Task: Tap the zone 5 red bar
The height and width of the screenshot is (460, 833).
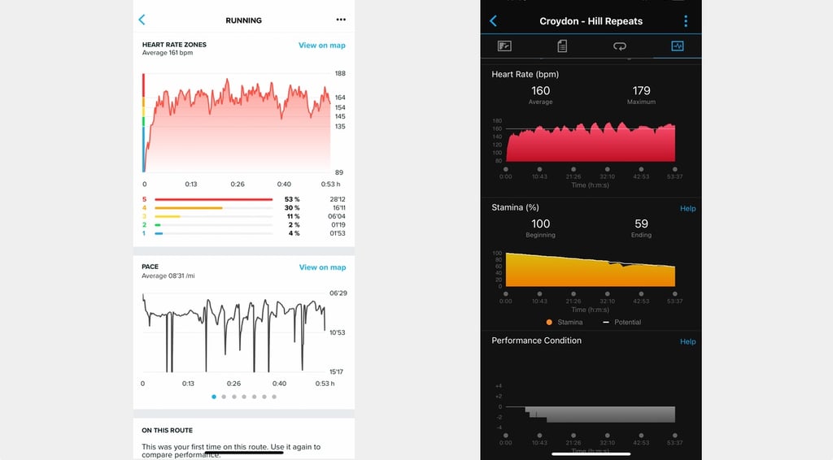Action: [214, 199]
